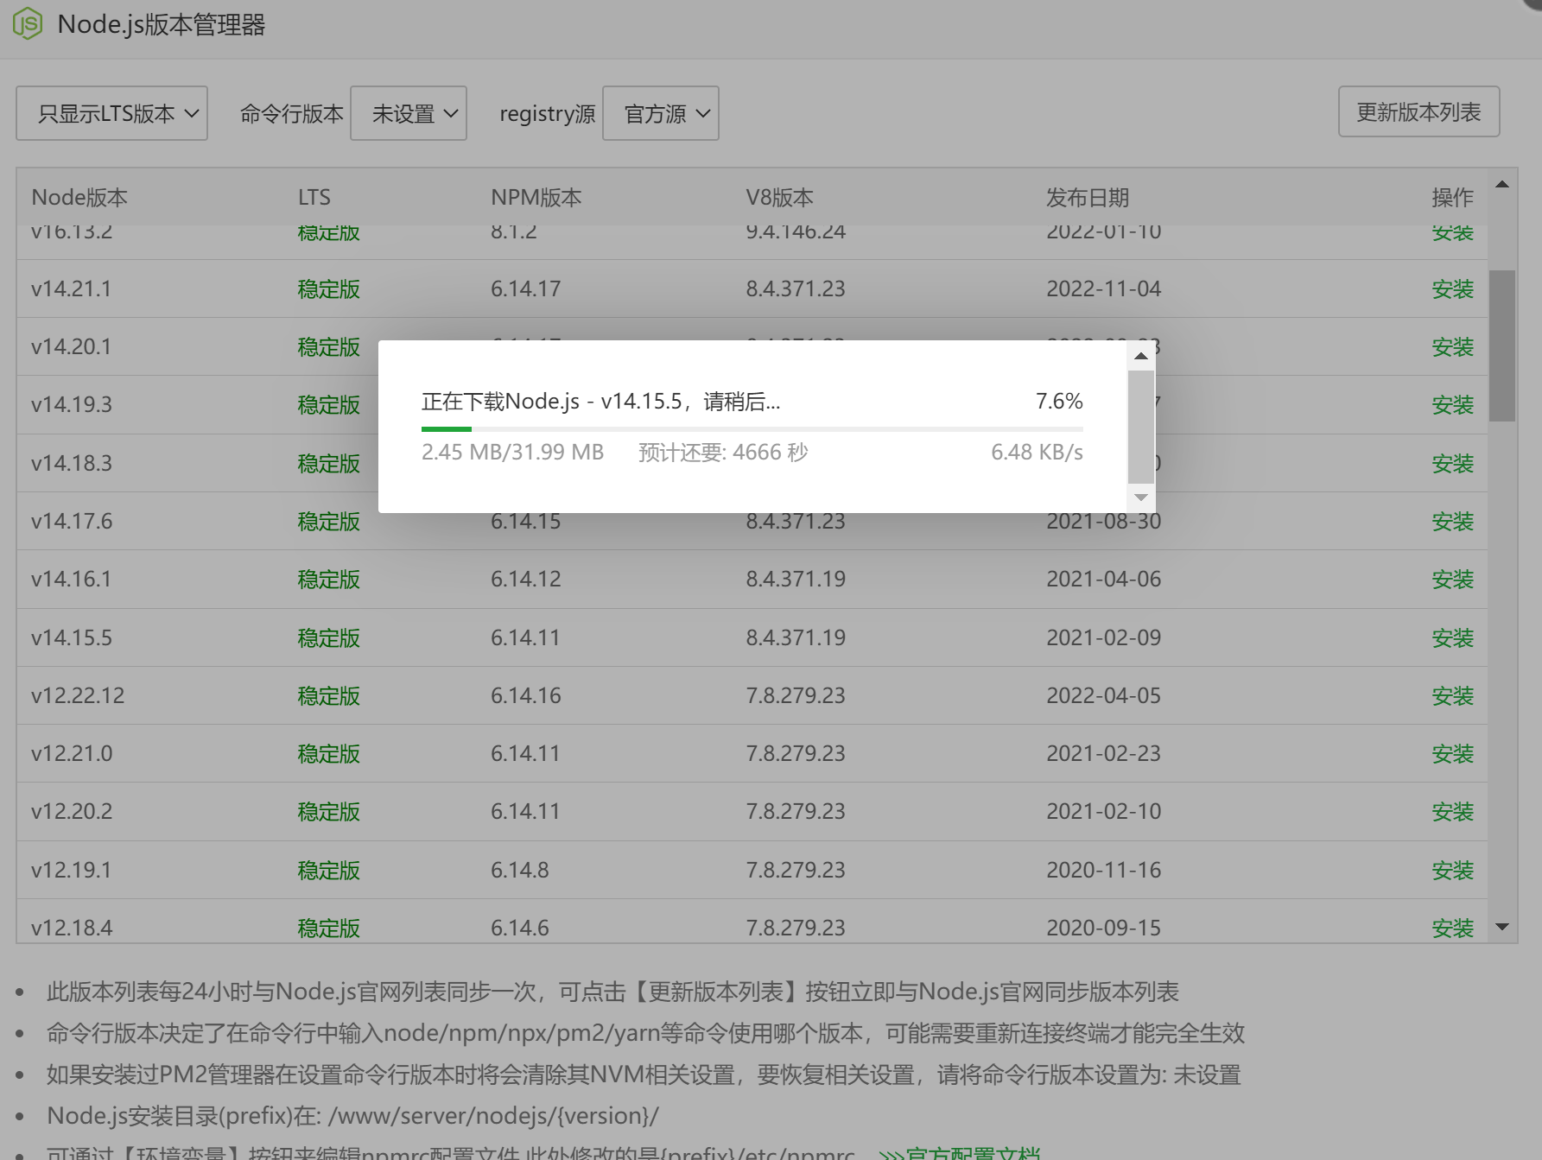Viewport: 1542px width, 1160px height.
Task: Click the release date 2022-04-05
Action: [1103, 695]
